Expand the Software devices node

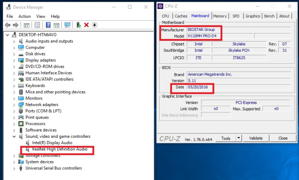pos(14,130)
